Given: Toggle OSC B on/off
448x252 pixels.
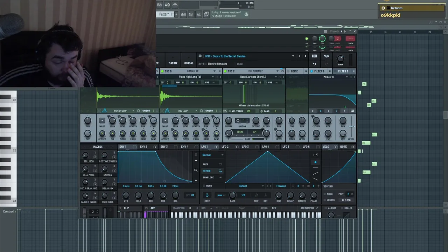Looking at the screenshot, I should pos(162,71).
